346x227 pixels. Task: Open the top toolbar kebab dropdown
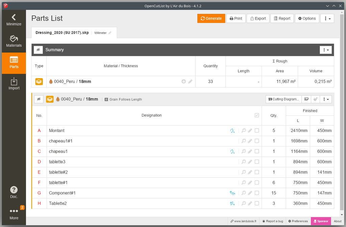[x=327, y=19]
